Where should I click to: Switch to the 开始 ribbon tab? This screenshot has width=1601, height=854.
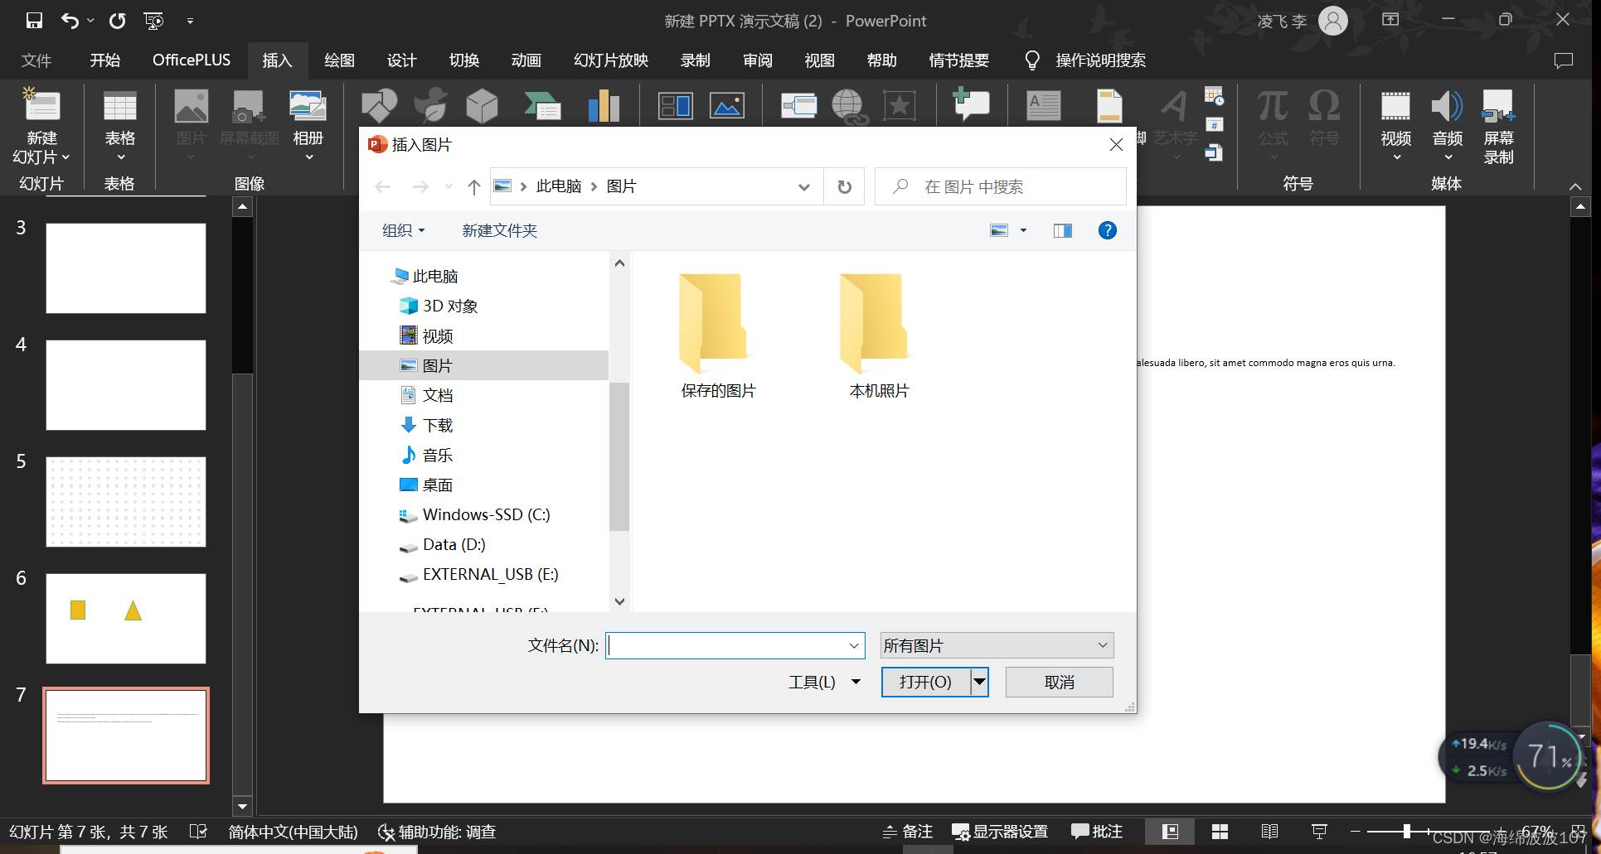point(105,60)
